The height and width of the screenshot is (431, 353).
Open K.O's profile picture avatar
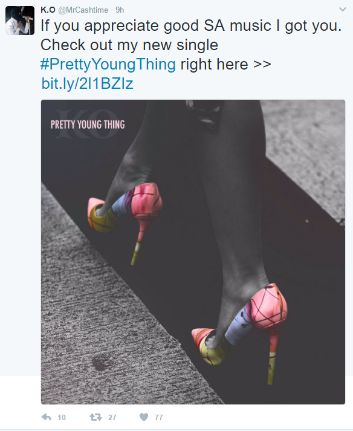click(20, 21)
